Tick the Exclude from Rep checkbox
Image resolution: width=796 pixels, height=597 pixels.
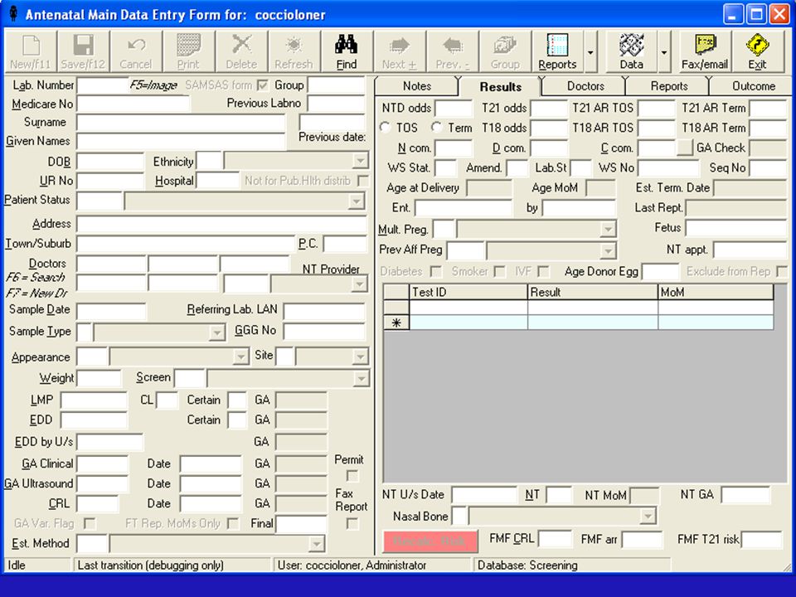[x=782, y=272]
